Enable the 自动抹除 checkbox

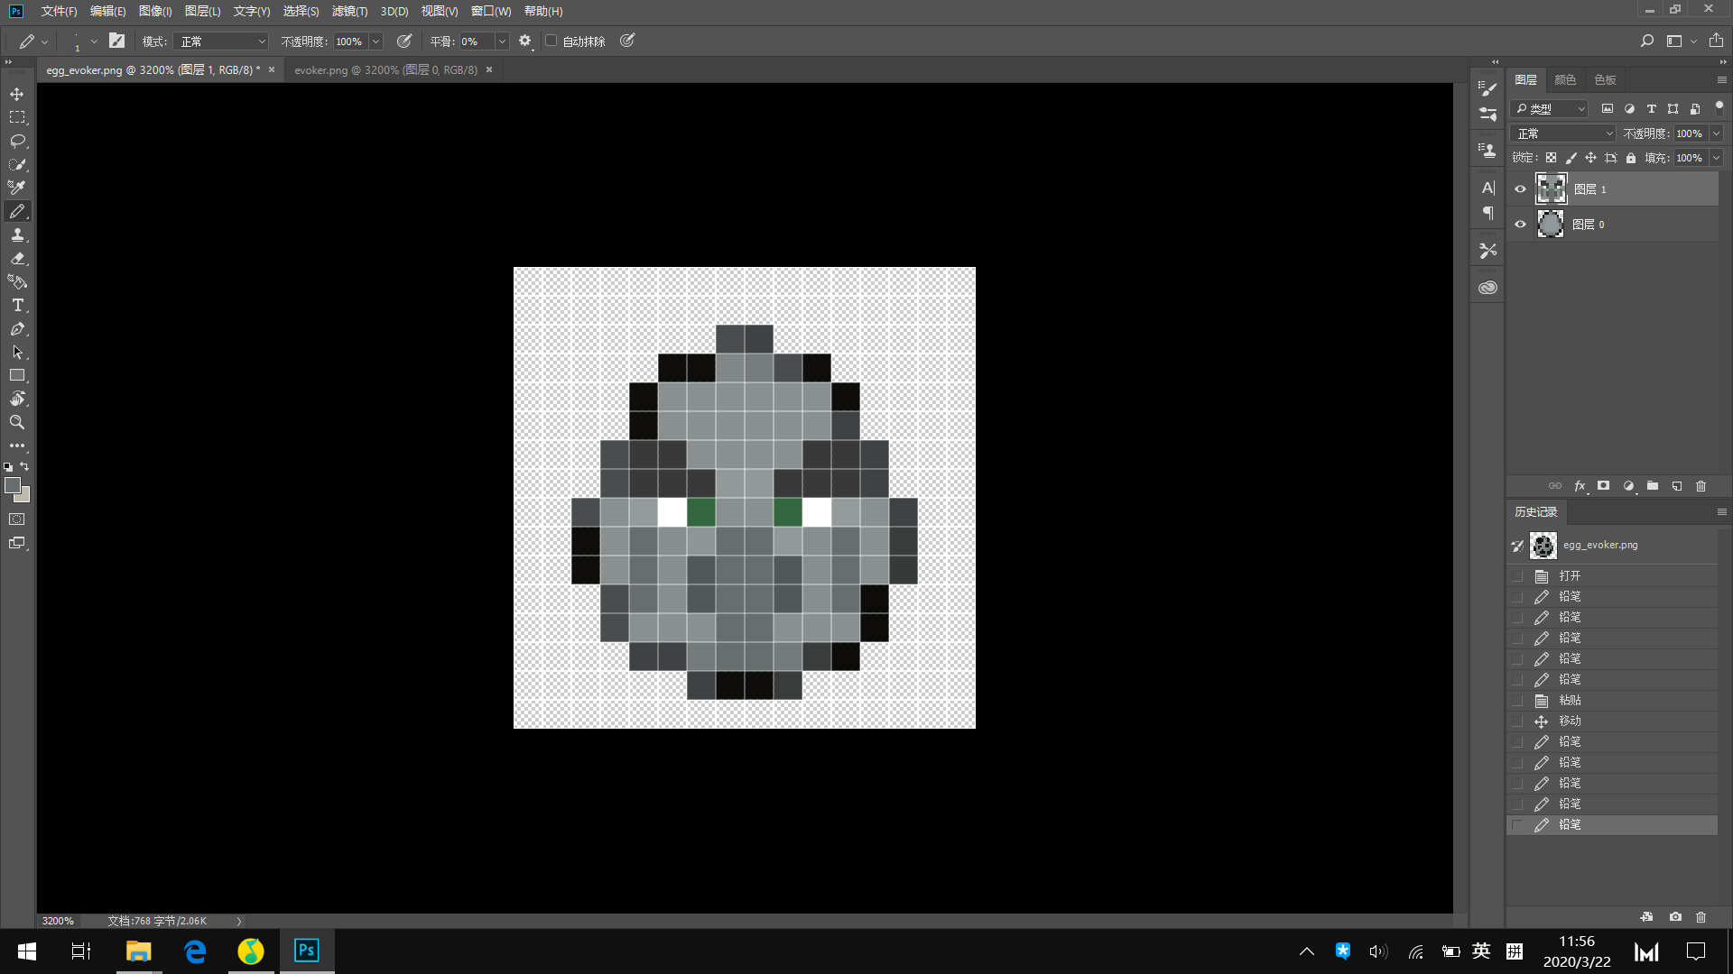[x=551, y=41]
